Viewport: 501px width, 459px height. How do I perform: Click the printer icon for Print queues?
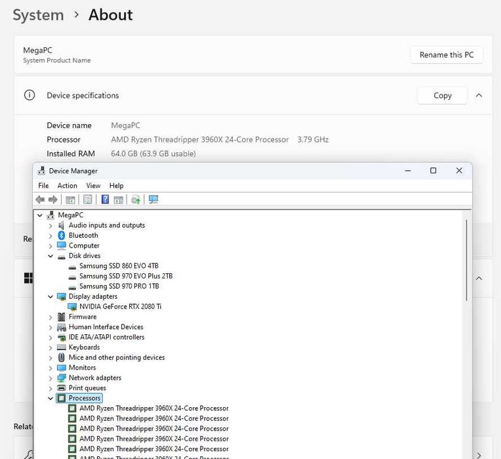(62, 388)
